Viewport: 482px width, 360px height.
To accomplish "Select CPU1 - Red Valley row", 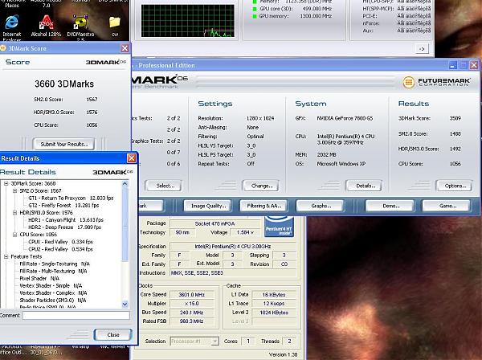I will click(x=60, y=242).
